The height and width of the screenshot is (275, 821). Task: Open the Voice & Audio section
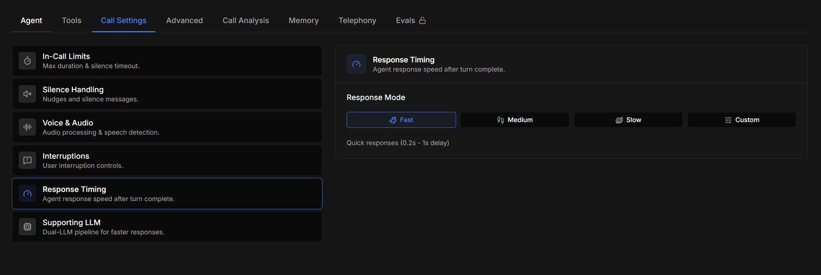tap(167, 127)
